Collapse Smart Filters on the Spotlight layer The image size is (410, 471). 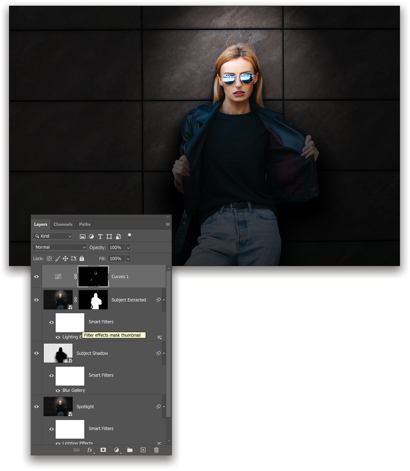point(164,406)
